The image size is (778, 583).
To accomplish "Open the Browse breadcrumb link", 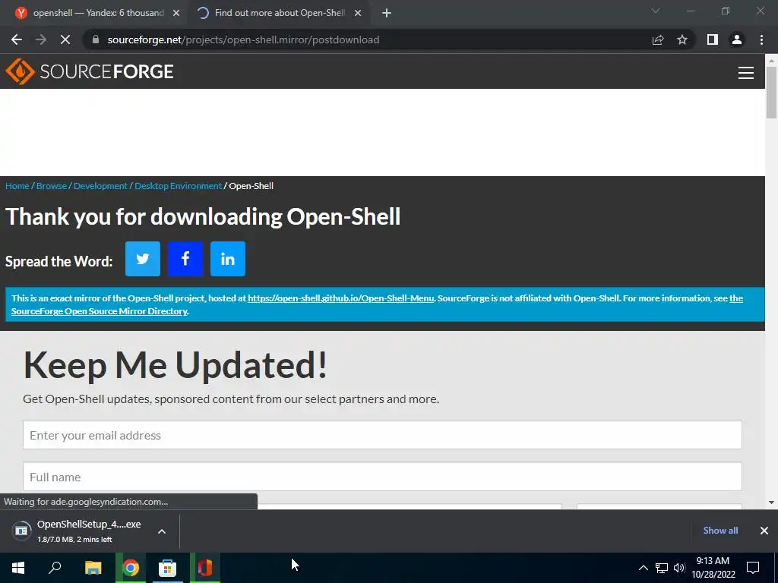I will (x=52, y=186).
